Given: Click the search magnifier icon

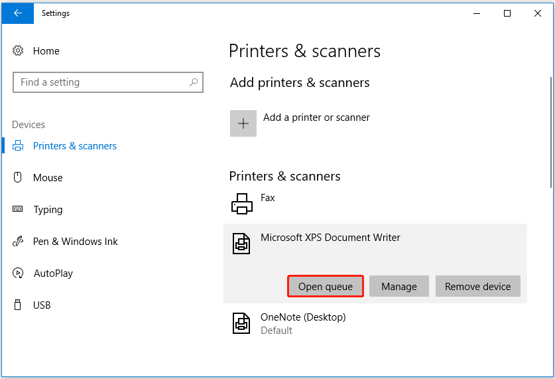Looking at the screenshot, I should (194, 82).
